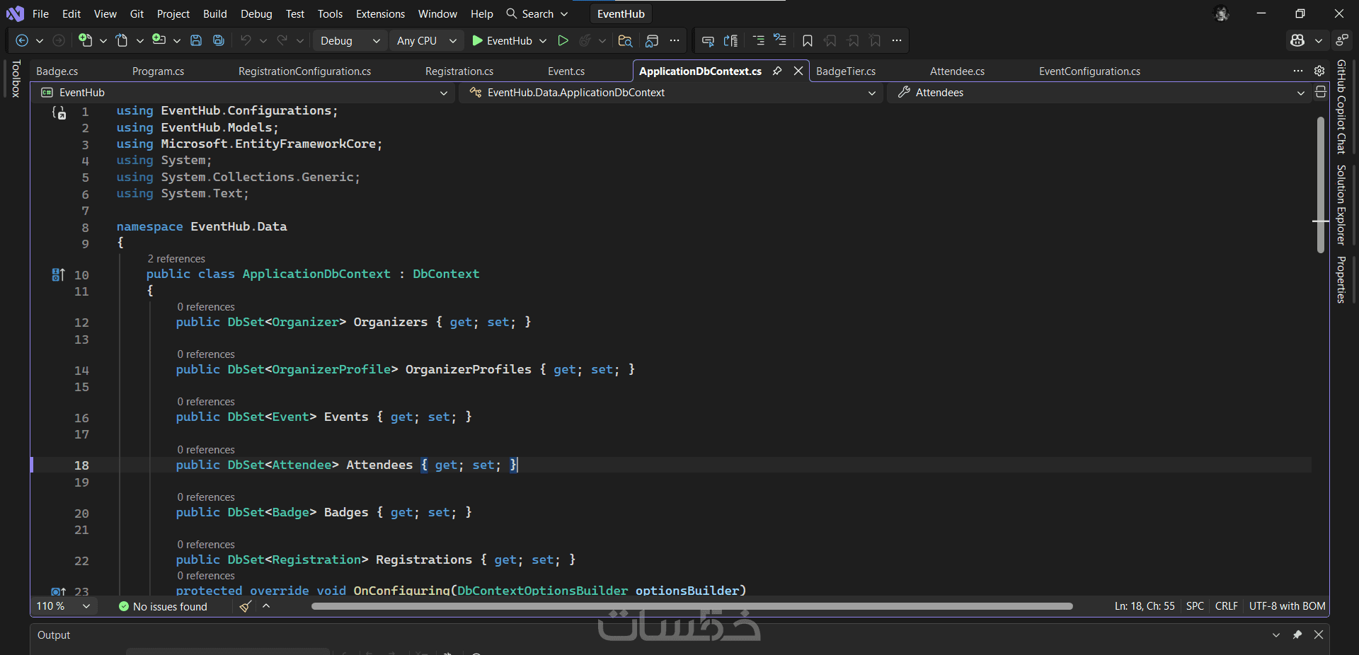Click the user account avatar icon
This screenshot has height=655, width=1359.
point(1222,13)
